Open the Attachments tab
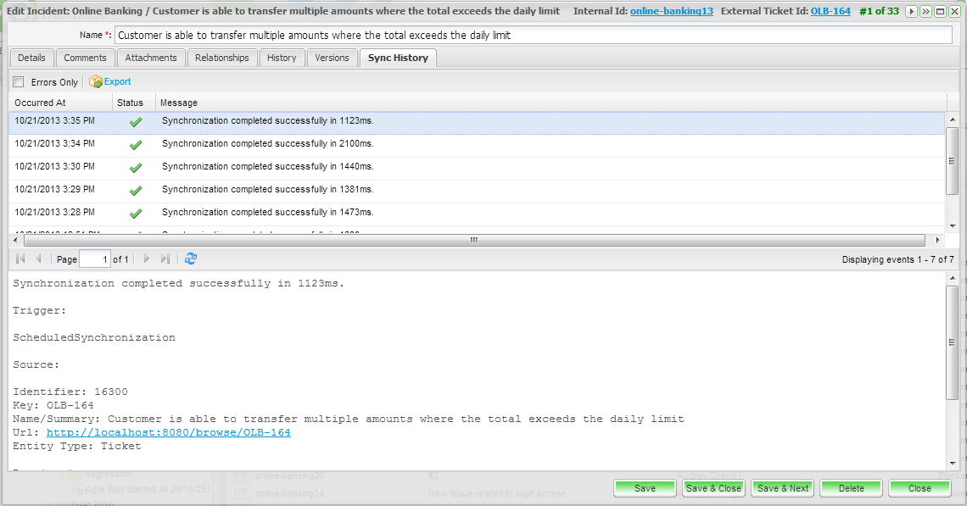This screenshot has height=506, width=967. (151, 58)
